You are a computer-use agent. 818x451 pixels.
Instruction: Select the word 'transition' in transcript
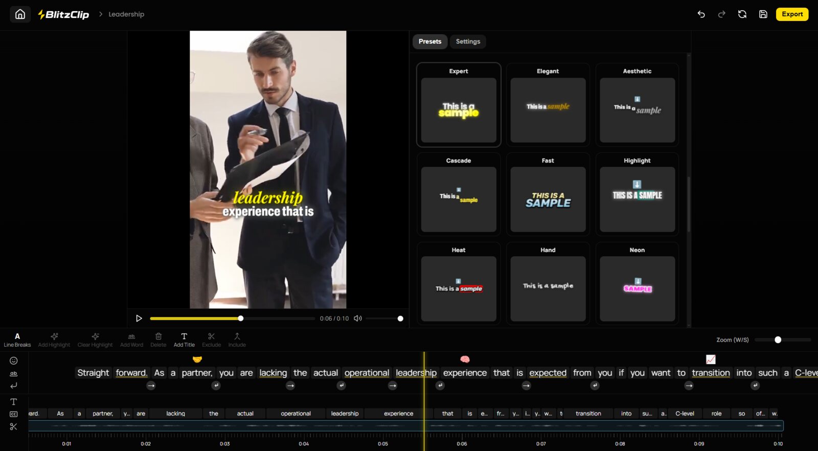711,373
